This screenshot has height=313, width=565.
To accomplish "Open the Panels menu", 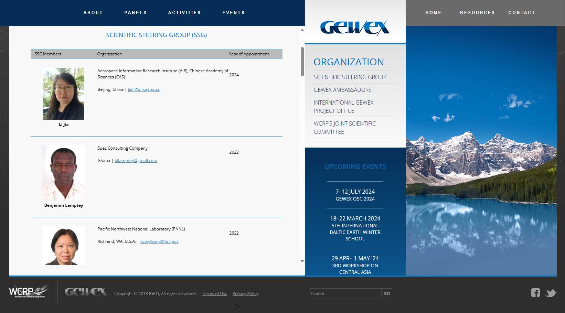I will tap(135, 13).
